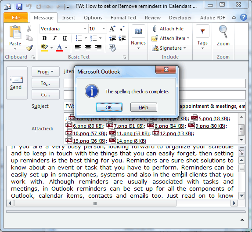This screenshot has width=252, height=232.
Task: Click the Clear Formatting eraser icon
Action: (112, 48)
